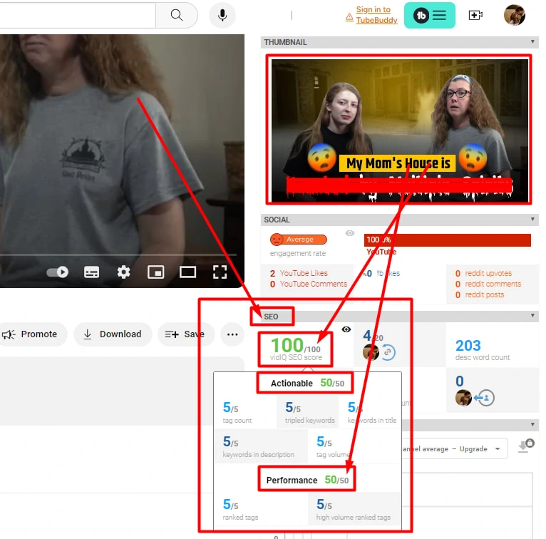Click the Sign in to TubeBuddy link

(374, 14)
